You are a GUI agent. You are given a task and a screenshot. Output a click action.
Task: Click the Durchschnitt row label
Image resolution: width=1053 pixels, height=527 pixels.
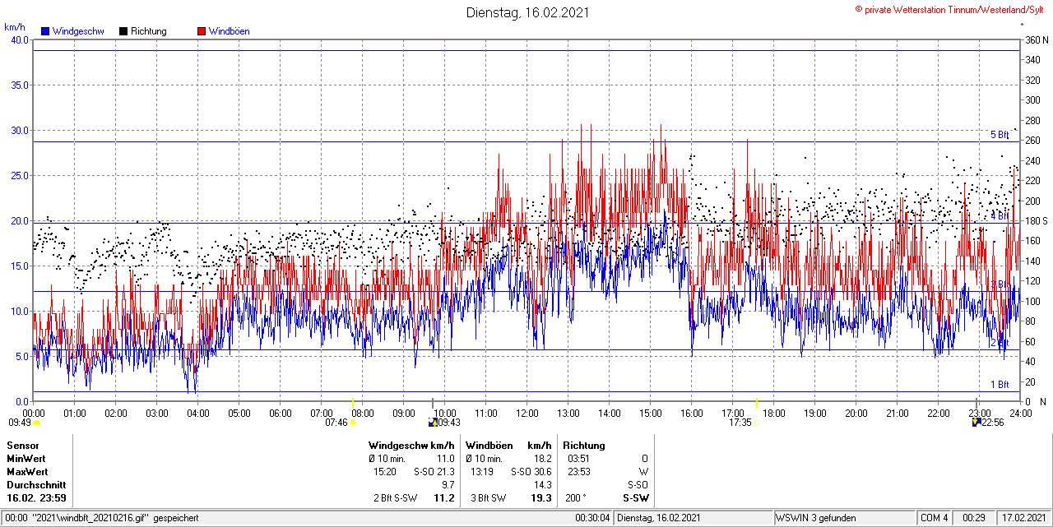click(35, 485)
